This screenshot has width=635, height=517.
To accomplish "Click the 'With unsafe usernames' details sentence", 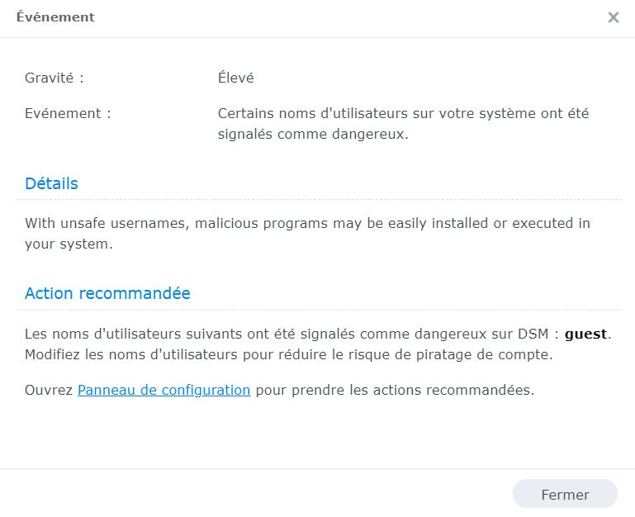I will coord(307,223).
